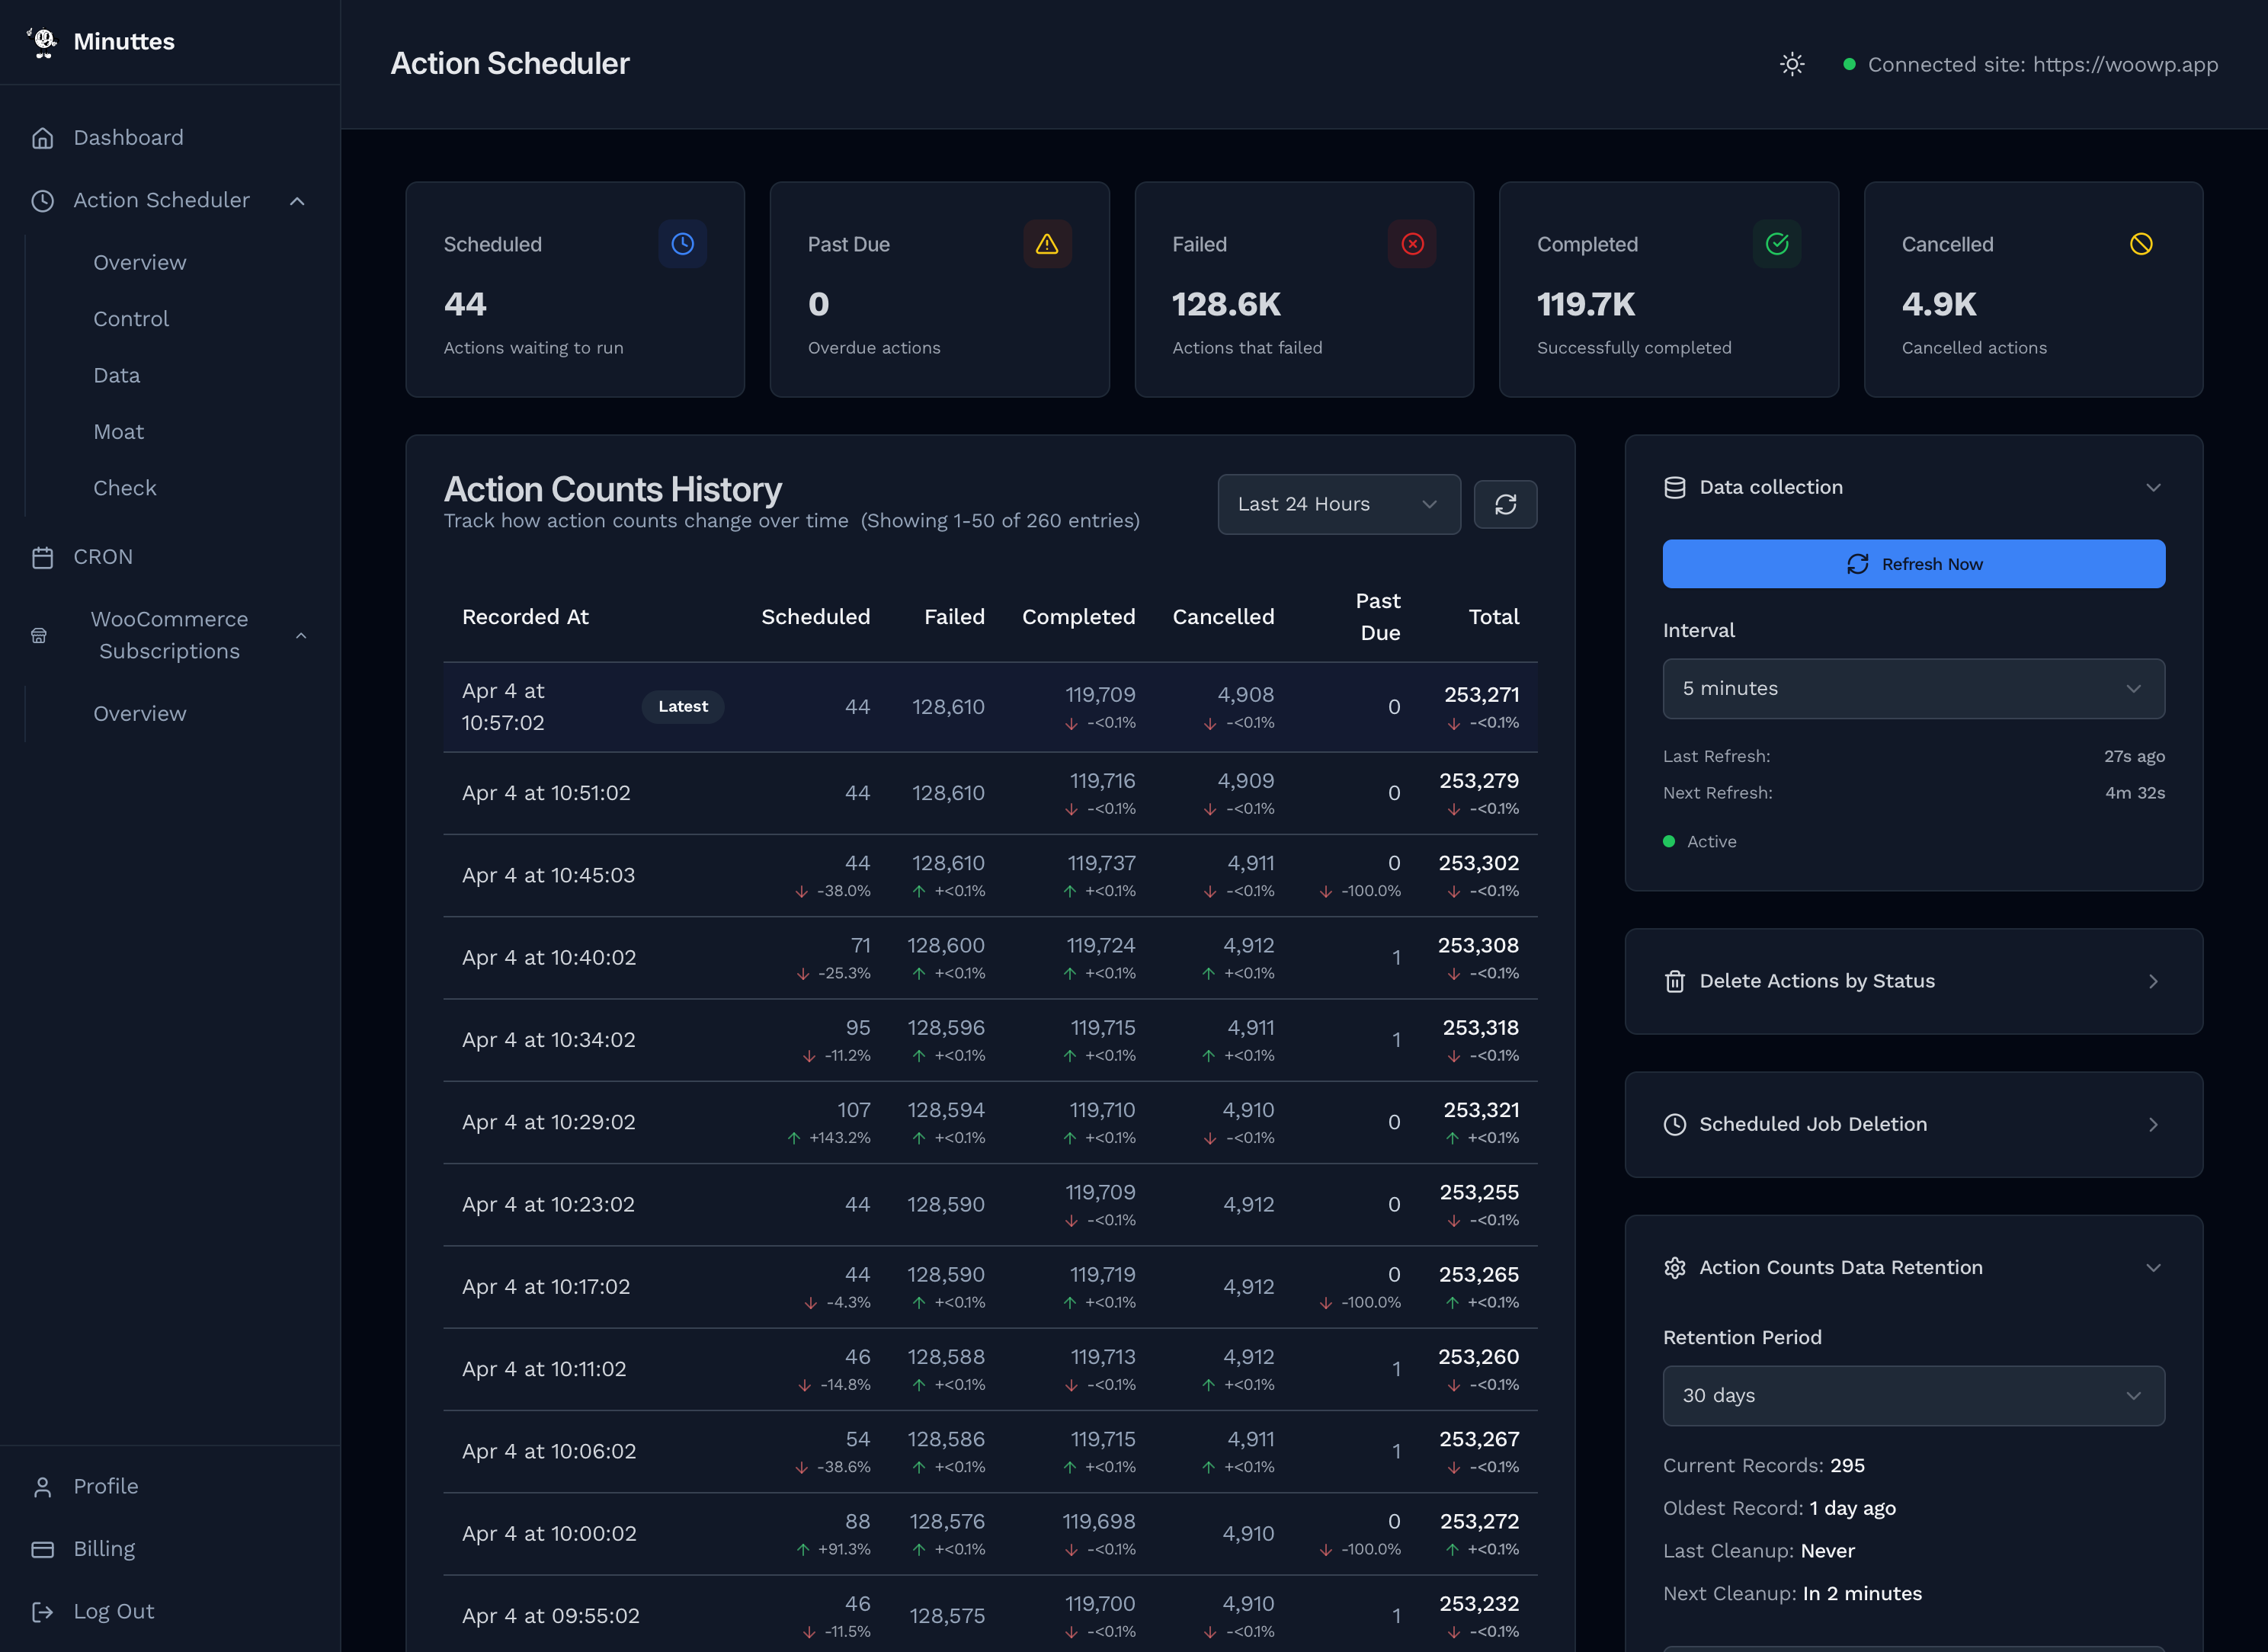This screenshot has height=1652, width=2268.
Task: Open the Interval dropdown showing 5 minutes
Action: tap(1913, 688)
